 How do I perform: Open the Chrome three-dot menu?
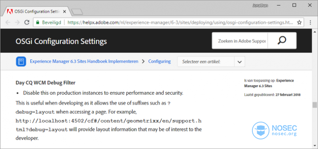click(x=310, y=22)
